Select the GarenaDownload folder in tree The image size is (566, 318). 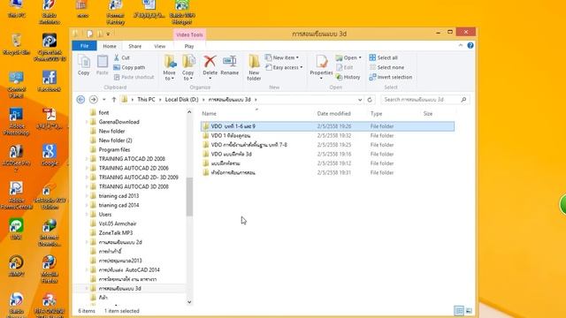pos(119,122)
